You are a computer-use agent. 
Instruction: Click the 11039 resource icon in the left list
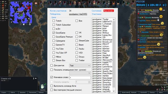[x=3, y=10]
